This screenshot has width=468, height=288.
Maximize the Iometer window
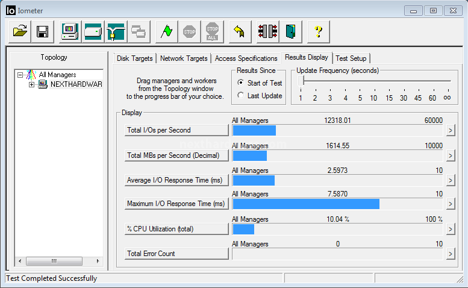pyautogui.click(x=433, y=11)
